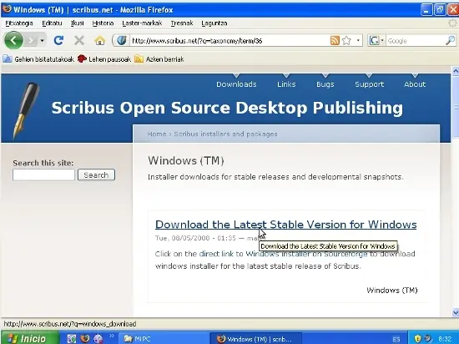
Task: Go back with the green Back arrow
Action: click(x=13, y=40)
